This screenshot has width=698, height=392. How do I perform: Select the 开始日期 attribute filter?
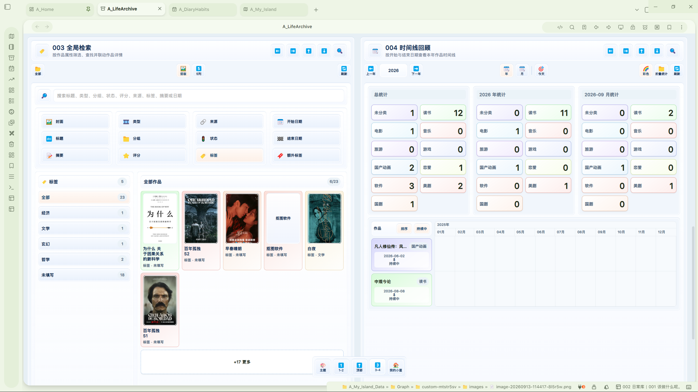tap(306, 121)
